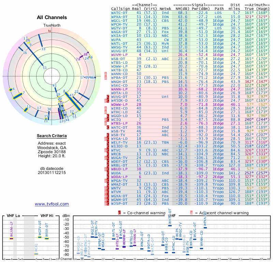Click the Search Criteria heading

point(52,136)
